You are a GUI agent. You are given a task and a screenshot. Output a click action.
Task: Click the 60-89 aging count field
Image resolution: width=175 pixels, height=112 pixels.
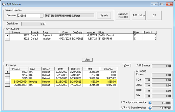[x=147, y=91]
